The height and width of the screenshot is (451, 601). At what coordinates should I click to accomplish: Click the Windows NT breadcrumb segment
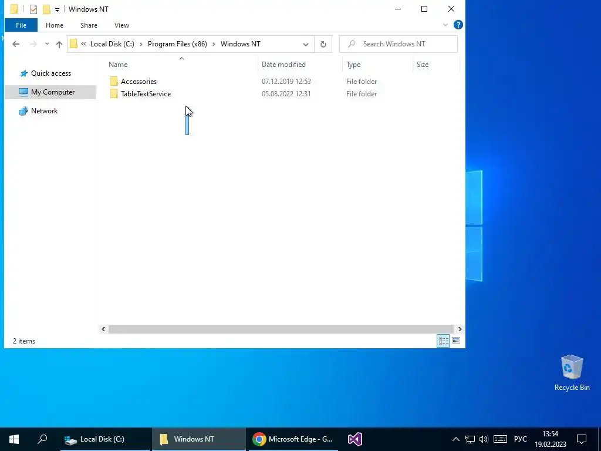pyautogui.click(x=240, y=44)
